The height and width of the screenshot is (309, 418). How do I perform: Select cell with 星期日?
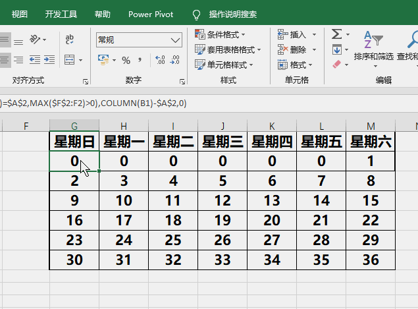tap(74, 142)
